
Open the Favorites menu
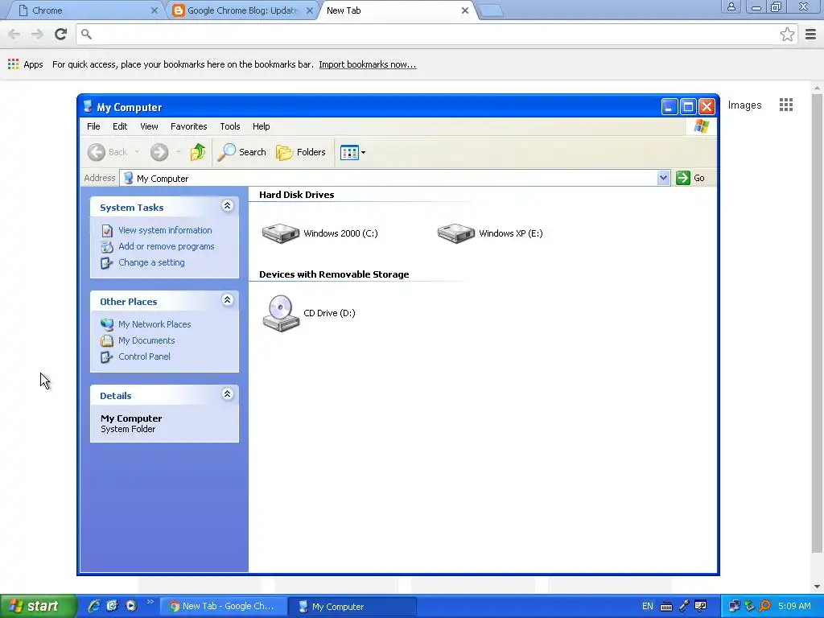(x=188, y=126)
